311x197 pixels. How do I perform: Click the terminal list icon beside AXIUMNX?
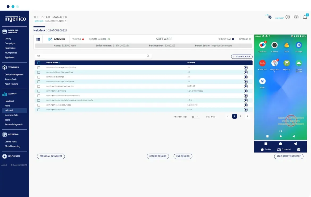click(38, 39)
